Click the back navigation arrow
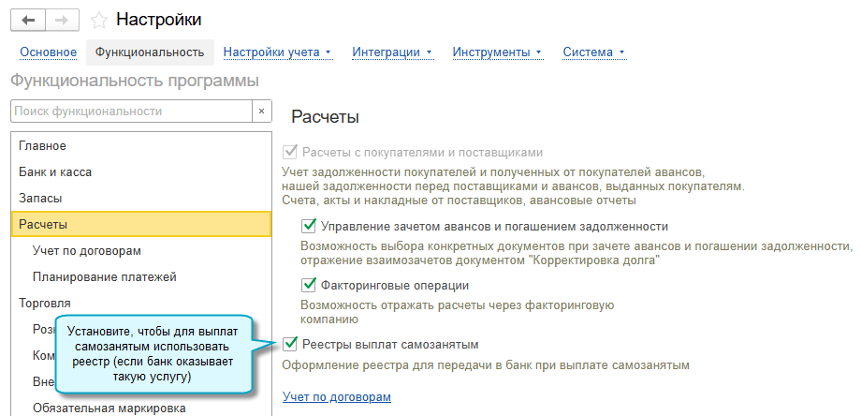The image size is (861, 416). [28, 21]
